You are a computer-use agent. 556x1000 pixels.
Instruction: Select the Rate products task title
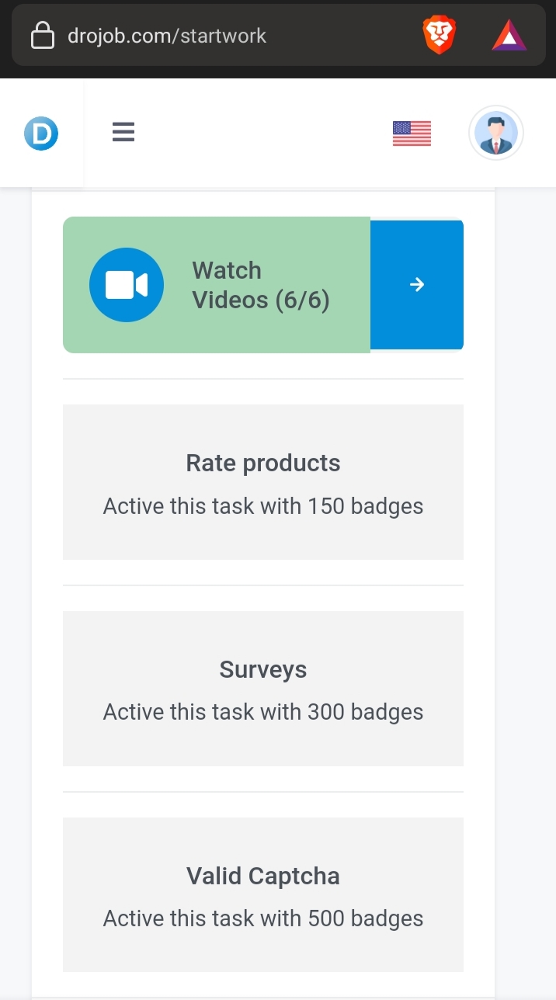[x=263, y=464]
